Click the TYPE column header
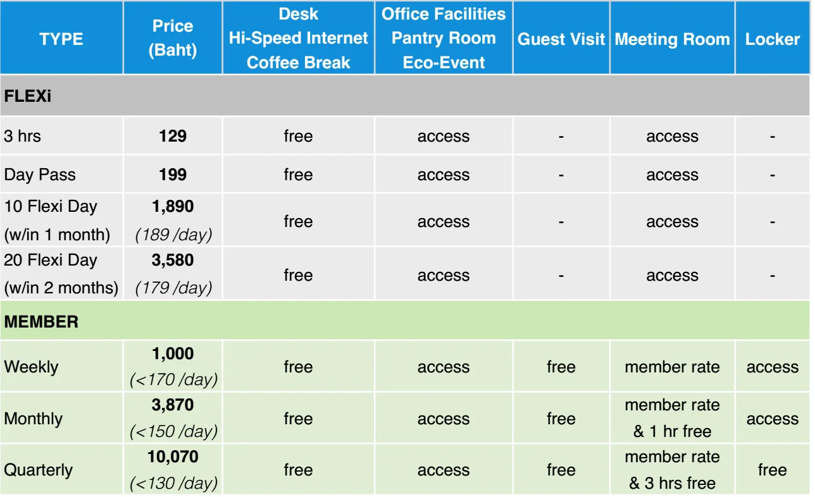This screenshot has width=815, height=497. (x=61, y=39)
